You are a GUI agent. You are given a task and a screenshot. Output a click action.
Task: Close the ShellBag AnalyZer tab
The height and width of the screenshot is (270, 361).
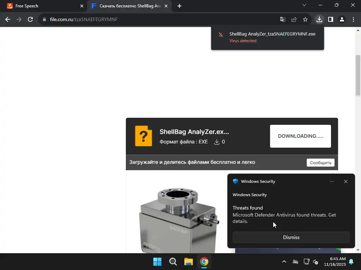pyautogui.click(x=166, y=6)
